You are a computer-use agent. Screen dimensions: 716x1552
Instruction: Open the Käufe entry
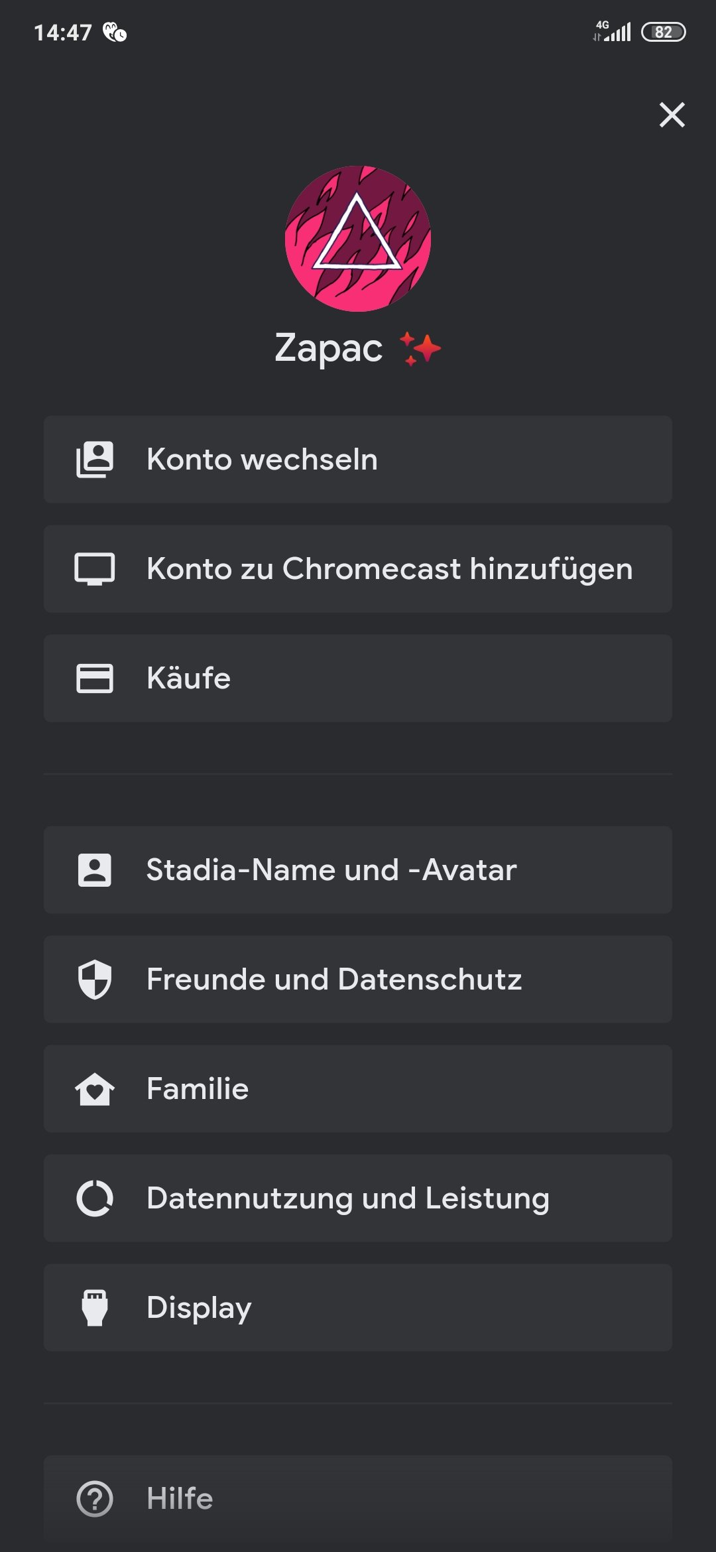[189, 679]
